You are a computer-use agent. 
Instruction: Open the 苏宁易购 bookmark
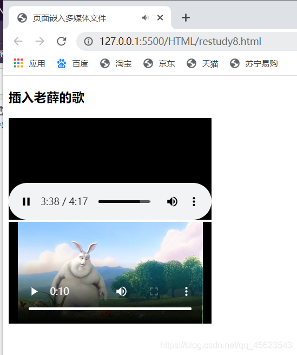click(x=254, y=63)
